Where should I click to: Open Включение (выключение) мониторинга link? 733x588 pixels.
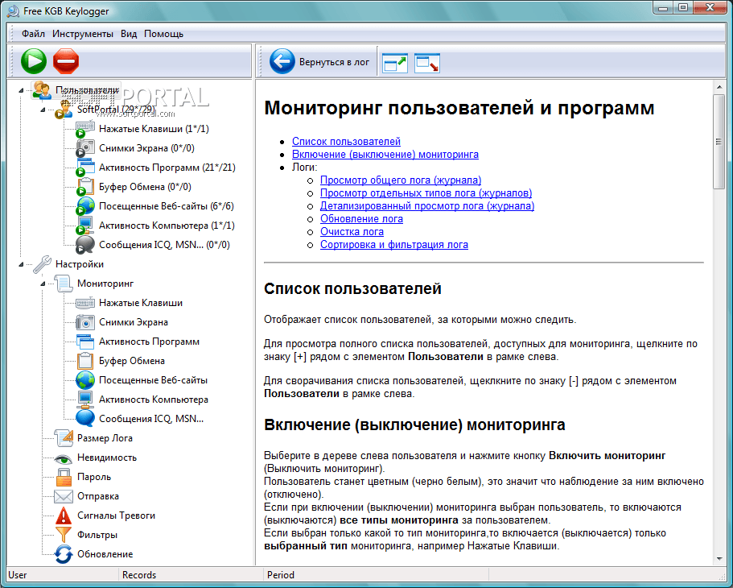385,155
